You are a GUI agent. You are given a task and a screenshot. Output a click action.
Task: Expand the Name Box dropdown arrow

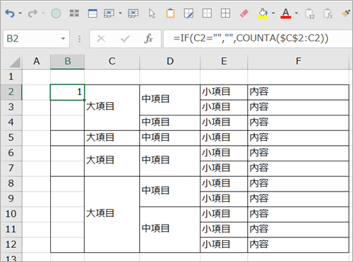click(x=63, y=39)
